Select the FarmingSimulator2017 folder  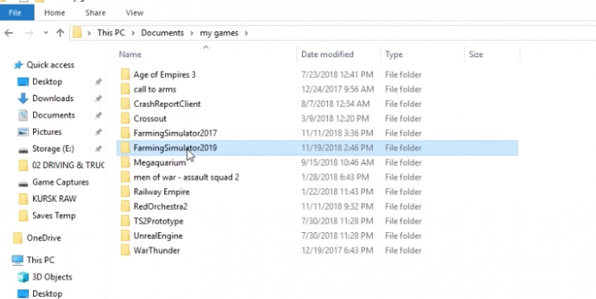click(x=176, y=133)
